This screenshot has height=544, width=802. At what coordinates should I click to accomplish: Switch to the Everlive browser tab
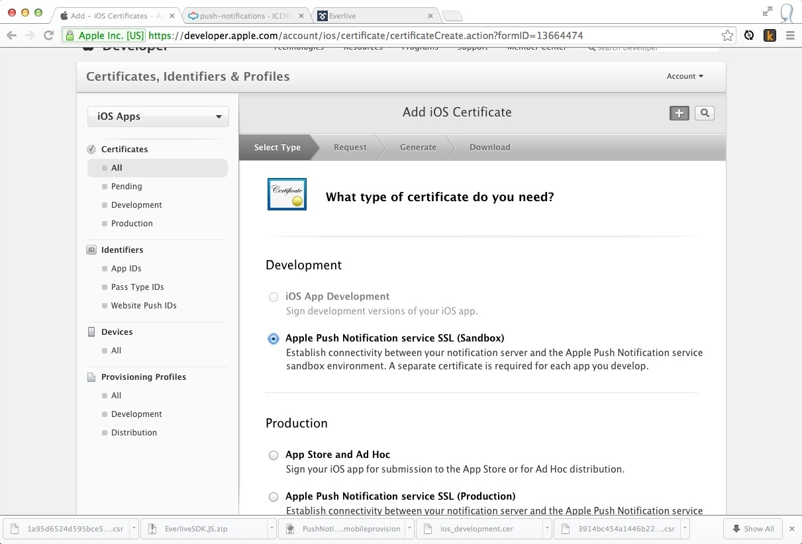371,16
